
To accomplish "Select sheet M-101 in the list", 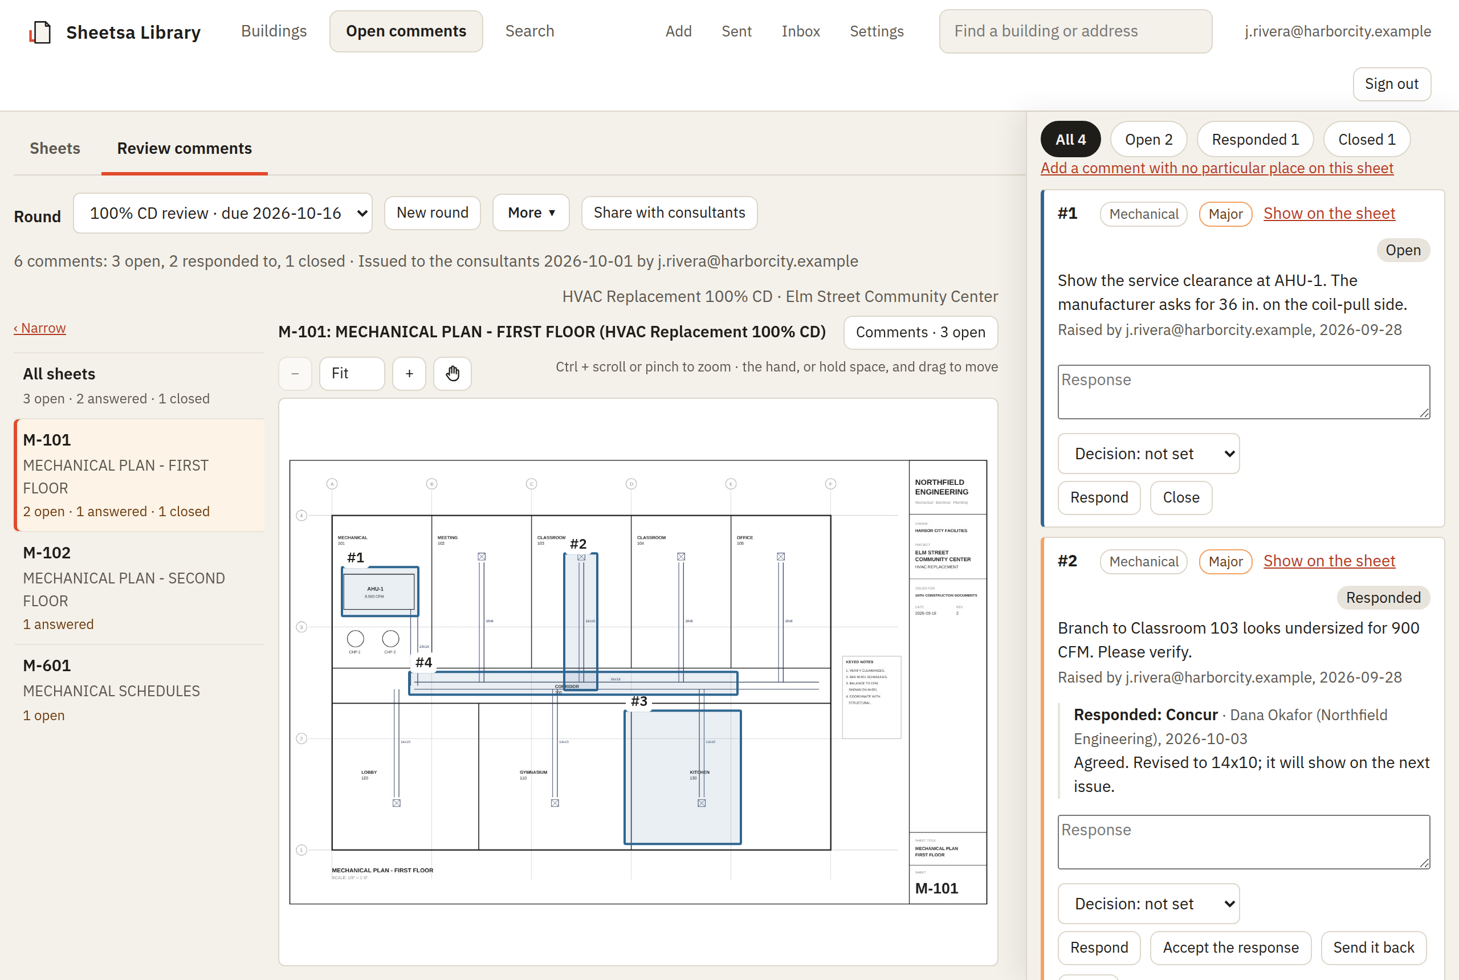I will 138,475.
